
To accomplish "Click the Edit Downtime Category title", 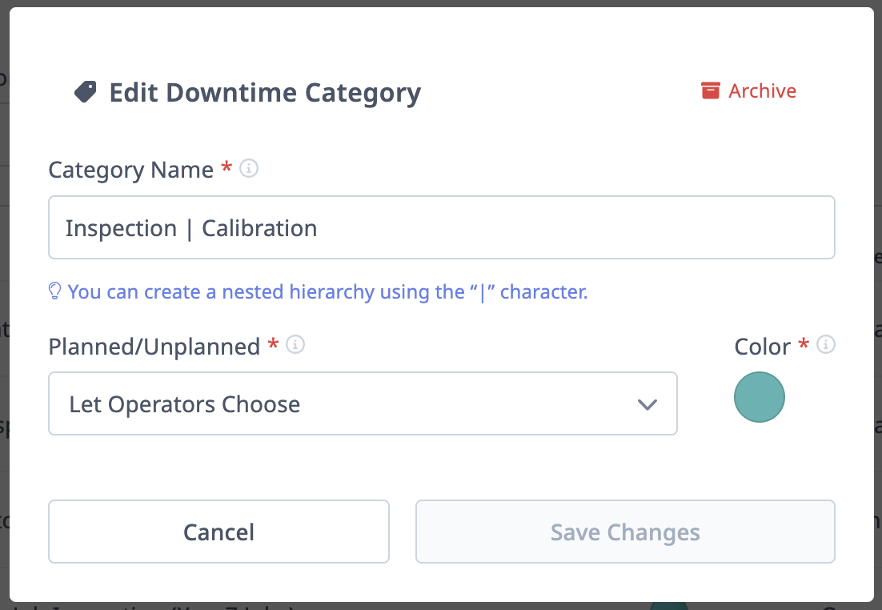I will click(x=264, y=92).
